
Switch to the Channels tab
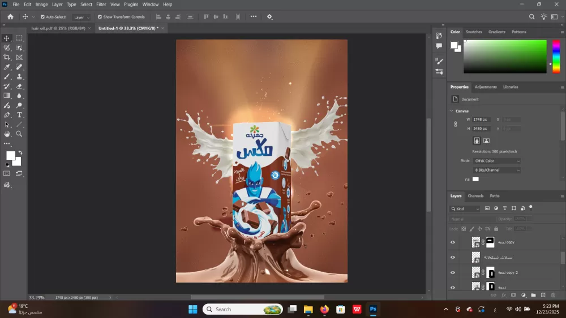click(475, 196)
